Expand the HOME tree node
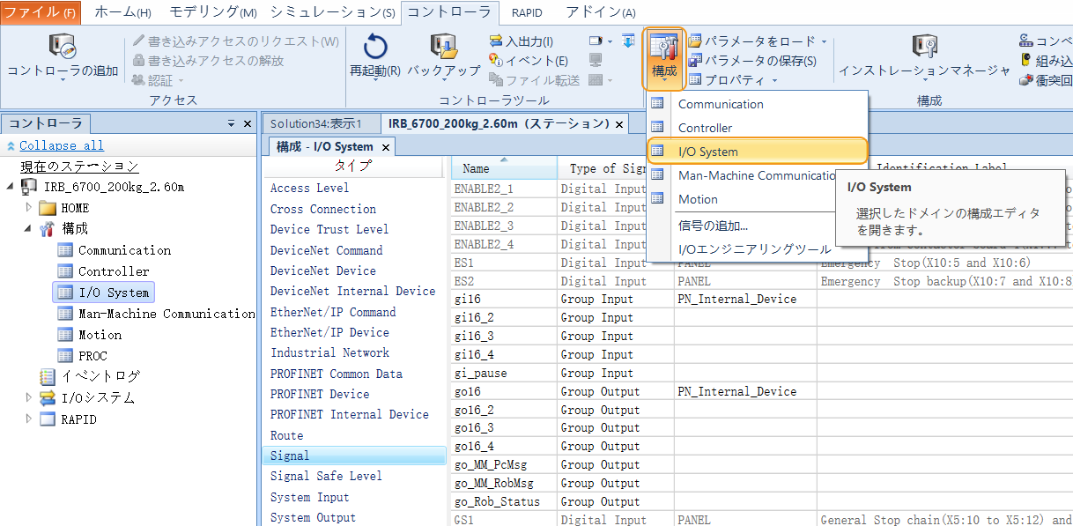The image size is (1073, 526). (29, 208)
